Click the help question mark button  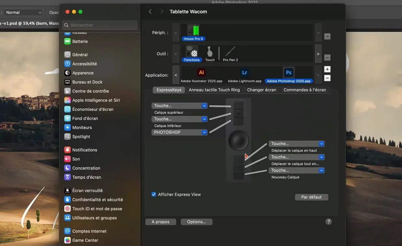coord(328,222)
